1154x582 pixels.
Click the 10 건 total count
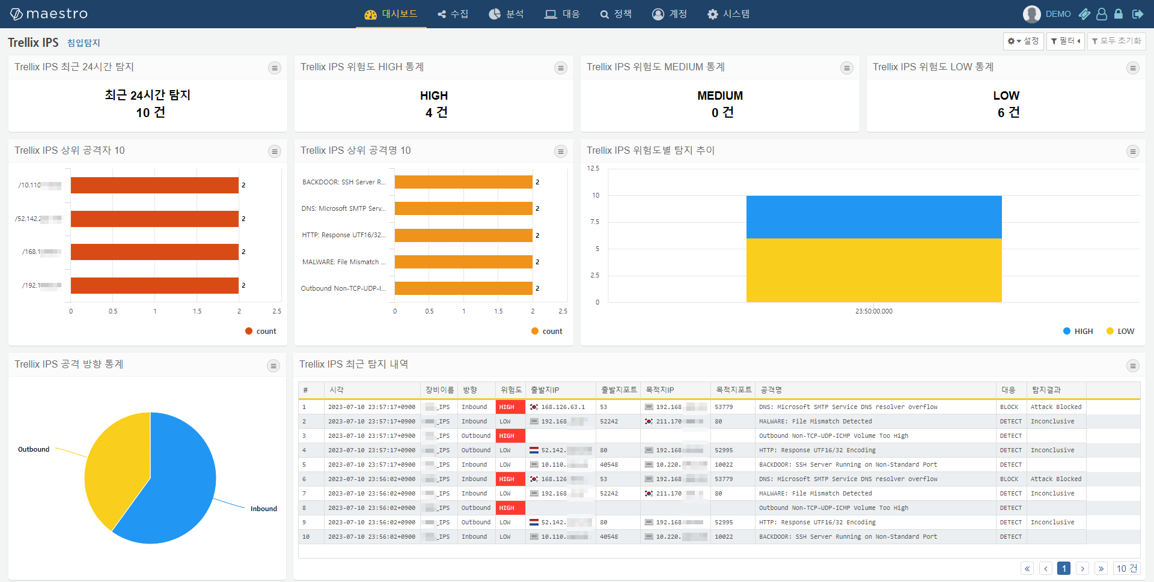click(x=1127, y=568)
